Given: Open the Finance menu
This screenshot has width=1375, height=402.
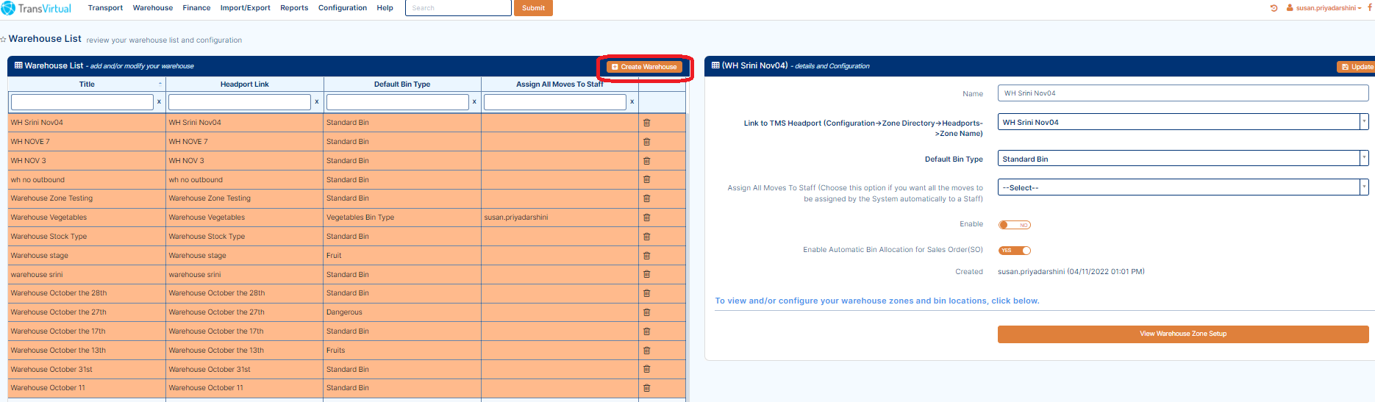Looking at the screenshot, I should [196, 8].
